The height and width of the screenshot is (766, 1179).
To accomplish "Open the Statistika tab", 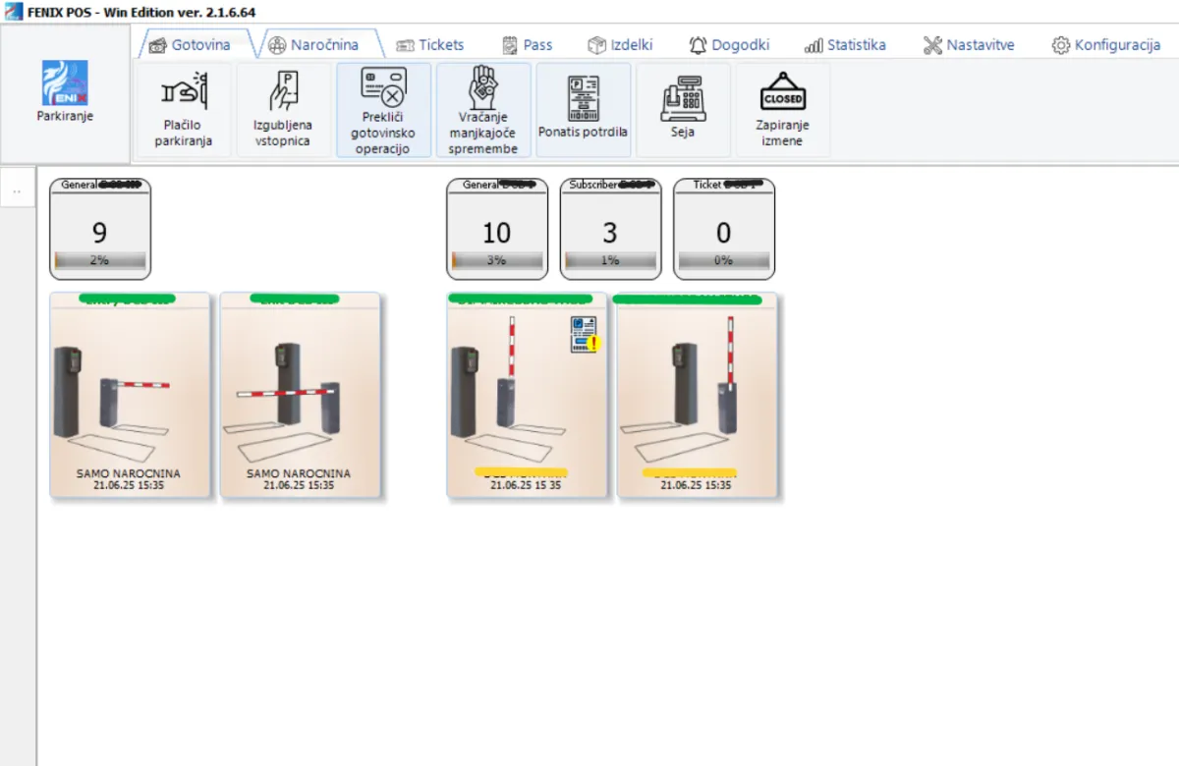I will coord(845,45).
